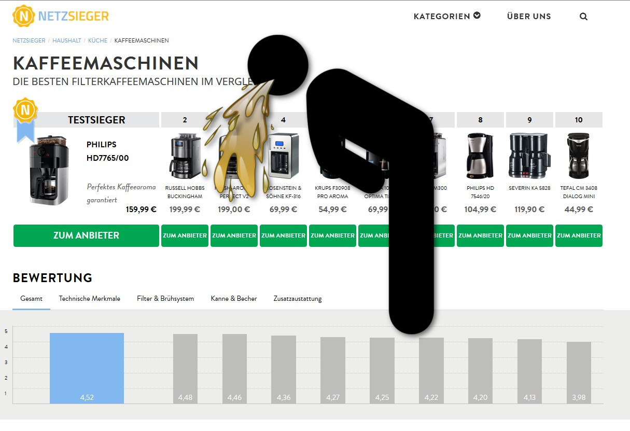The width and height of the screenshot is (630, 431).
Task: Switch to Filter & Brühsystem tab
Action: point(165,299)
